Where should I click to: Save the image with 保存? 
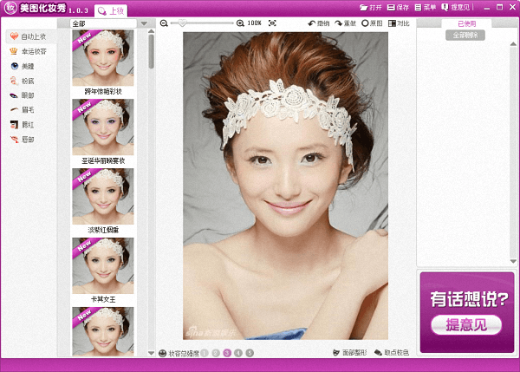(397, 7)
